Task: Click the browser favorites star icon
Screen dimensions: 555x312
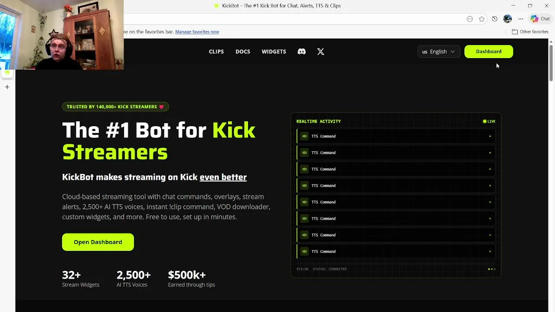Action: (482, 19)
